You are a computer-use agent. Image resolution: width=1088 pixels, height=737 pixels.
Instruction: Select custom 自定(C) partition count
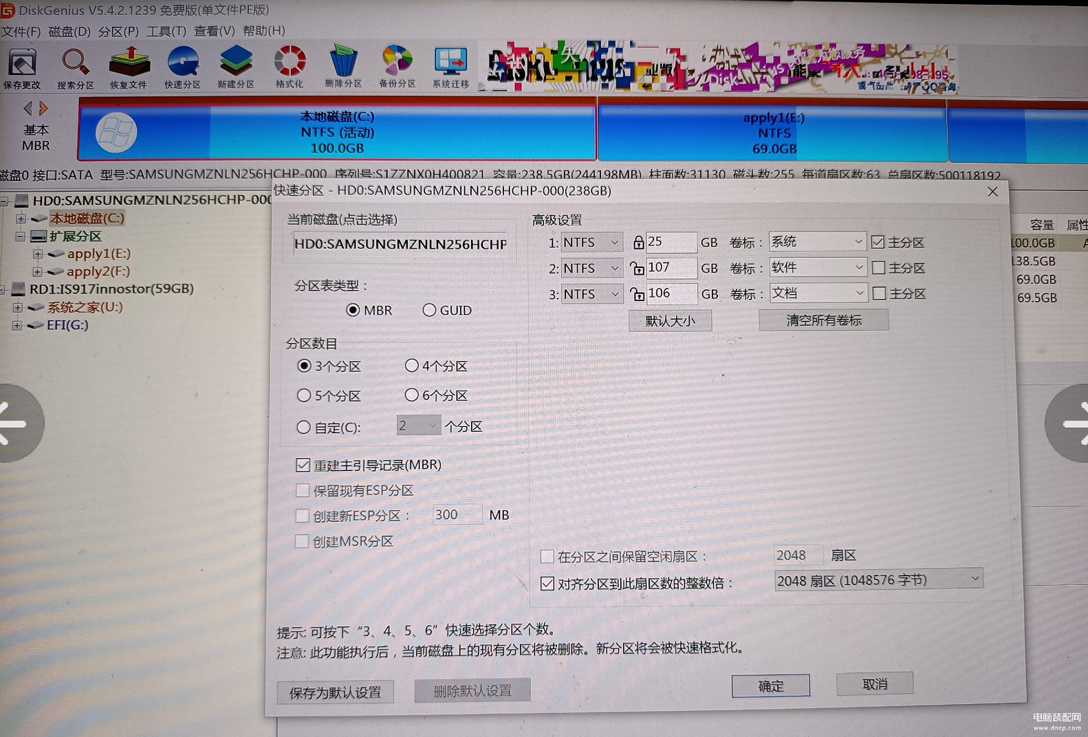point(303,427)
